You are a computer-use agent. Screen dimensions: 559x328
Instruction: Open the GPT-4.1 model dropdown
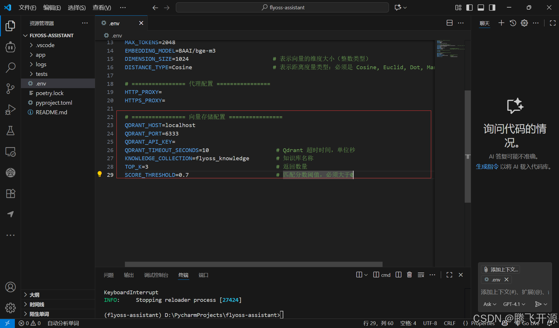[514, 304]
